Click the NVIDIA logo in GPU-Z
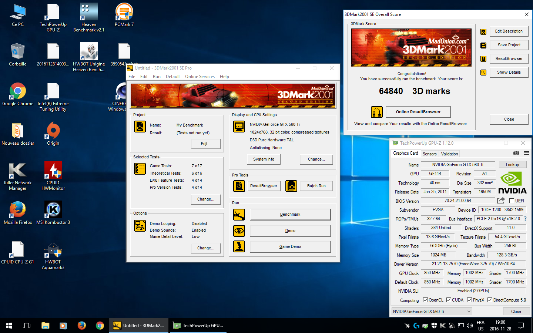 (x=512, y=182)
